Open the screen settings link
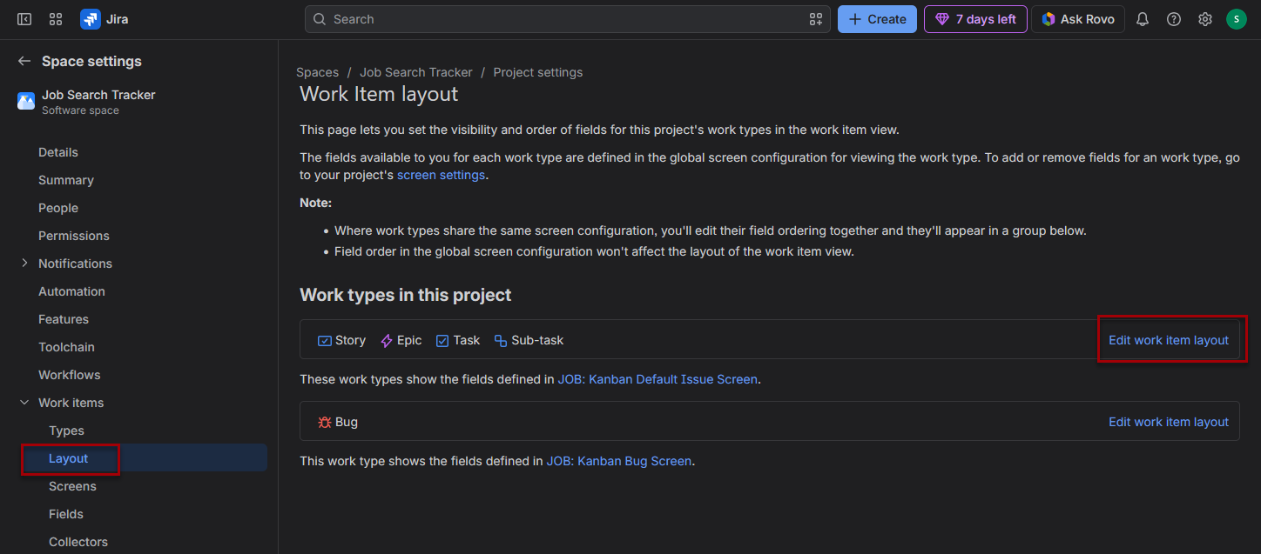Viewport: 1261px width, 554px height. click(441, 175)
